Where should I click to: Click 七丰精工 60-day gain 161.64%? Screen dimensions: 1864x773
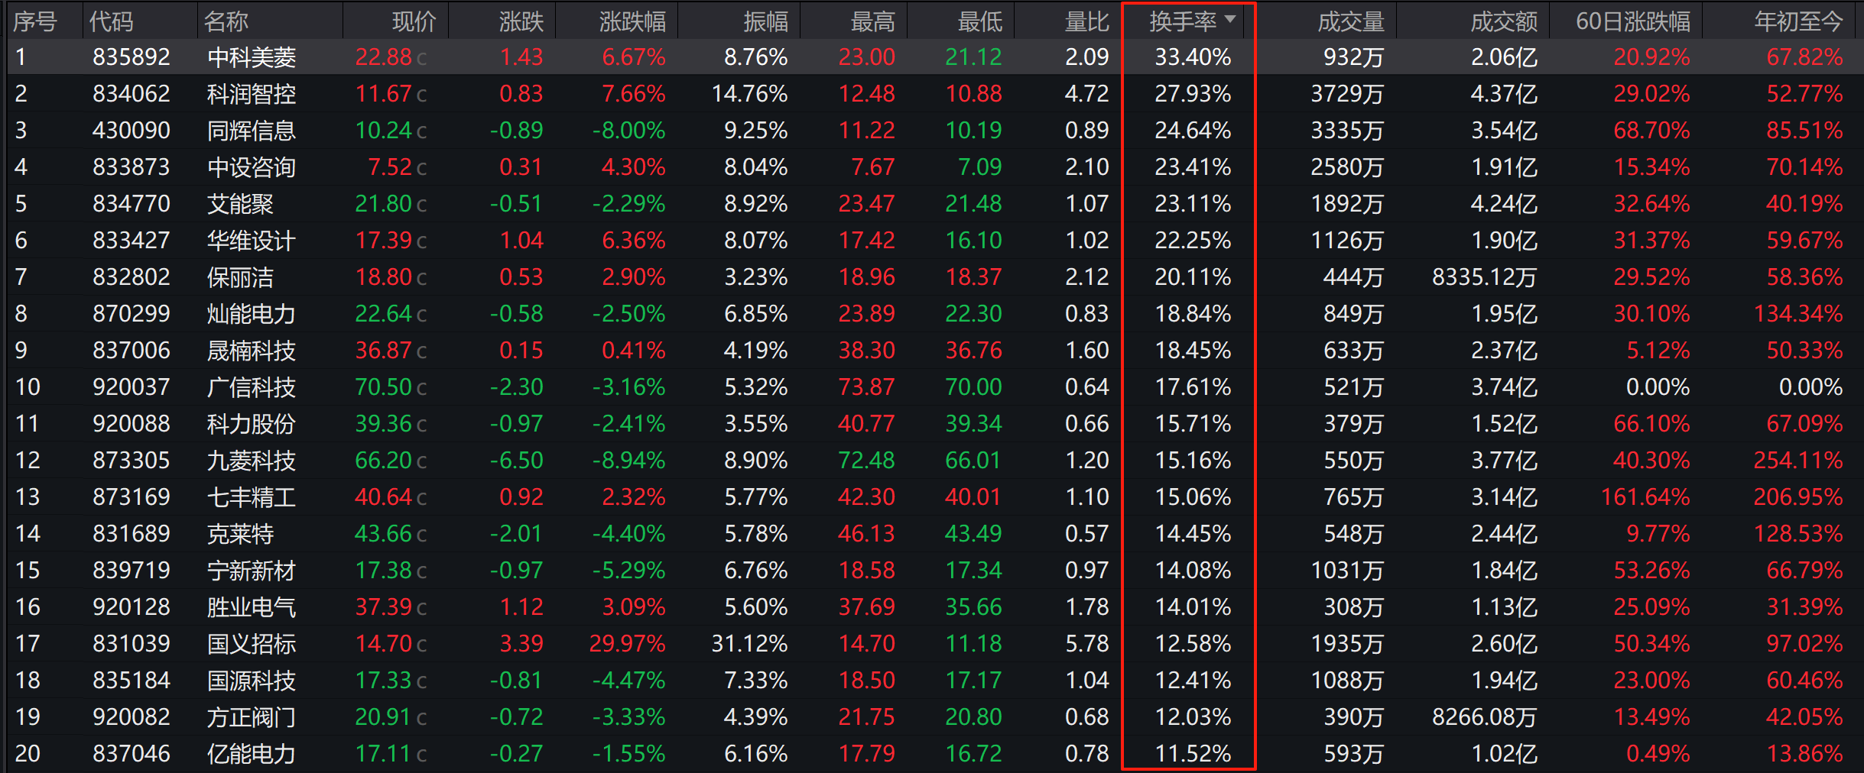(x=1645, y=497)
